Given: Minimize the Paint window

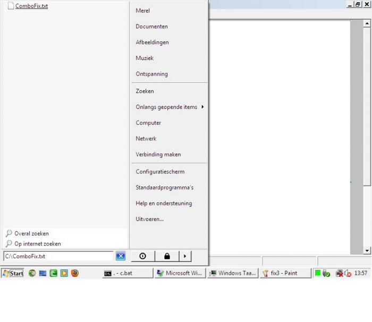Looking at the screenshot, I should coord(350,4).
